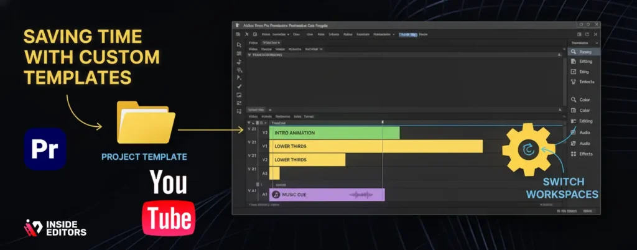Image resolution: width=637 pixels, height=250 pixels.
Task: Collapse the disclosure triangle on the upper panel row
Action: tap(249, 54)
